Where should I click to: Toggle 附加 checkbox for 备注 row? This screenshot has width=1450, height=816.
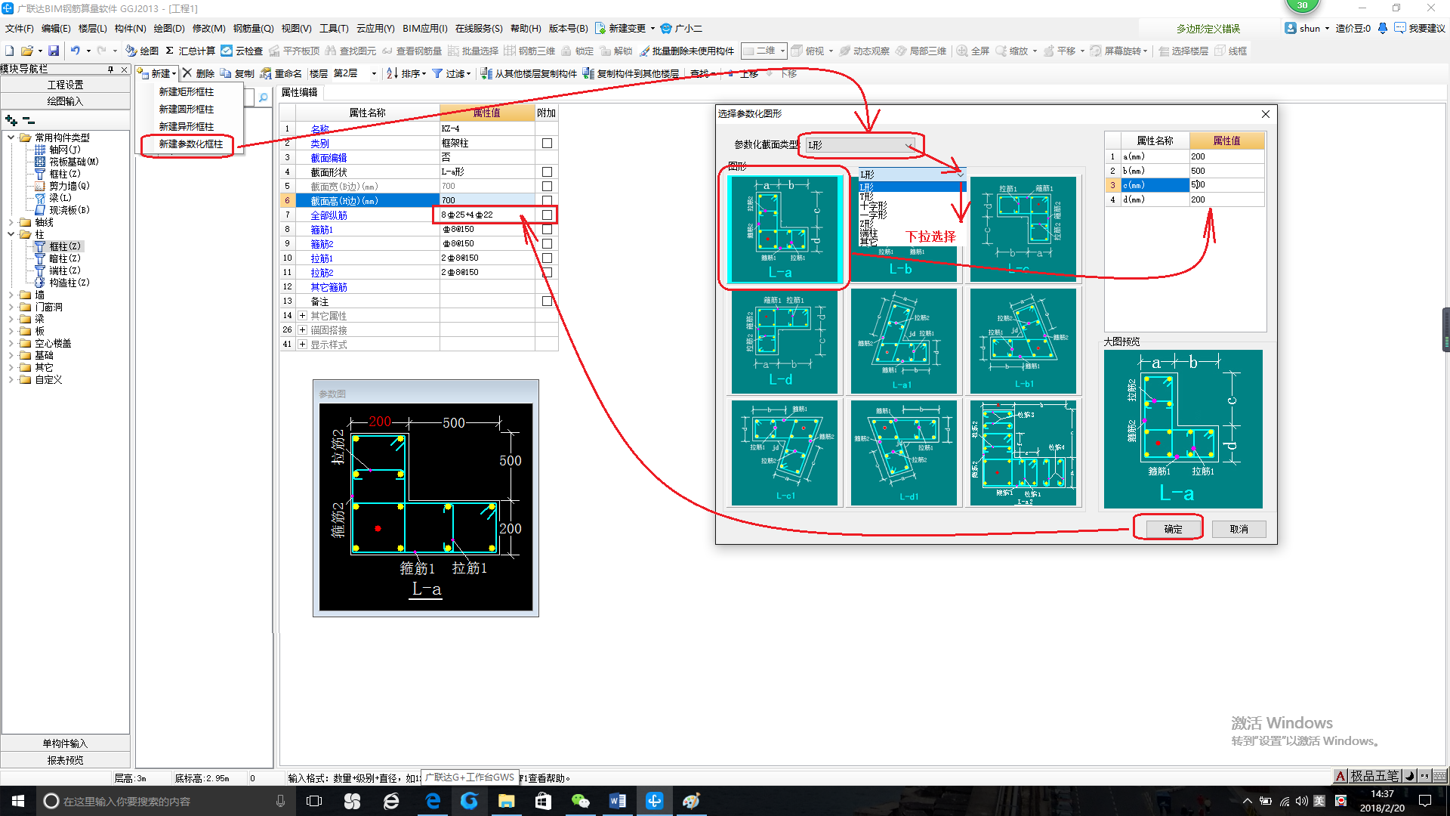point(547,301)
